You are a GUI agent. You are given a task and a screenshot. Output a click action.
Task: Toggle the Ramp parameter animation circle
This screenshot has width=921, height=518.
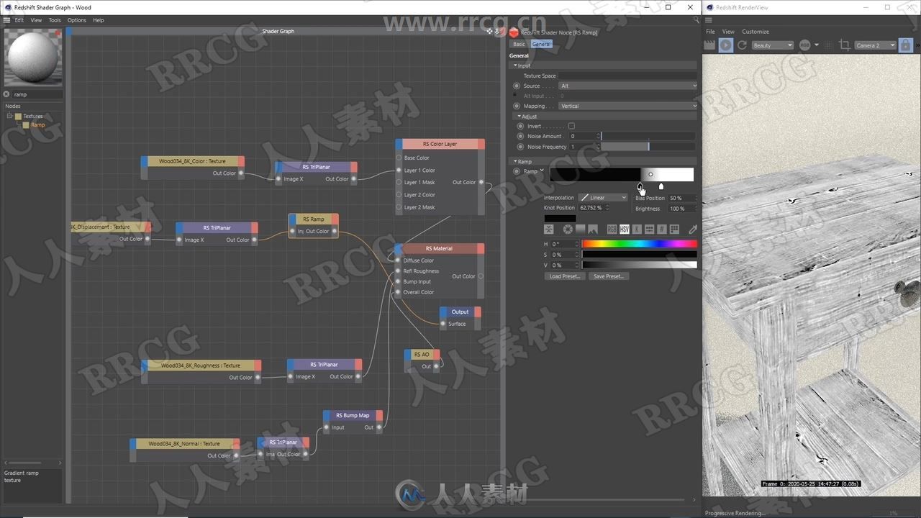coord(517,171)
